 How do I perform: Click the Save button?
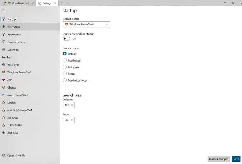tap(236, 159)
